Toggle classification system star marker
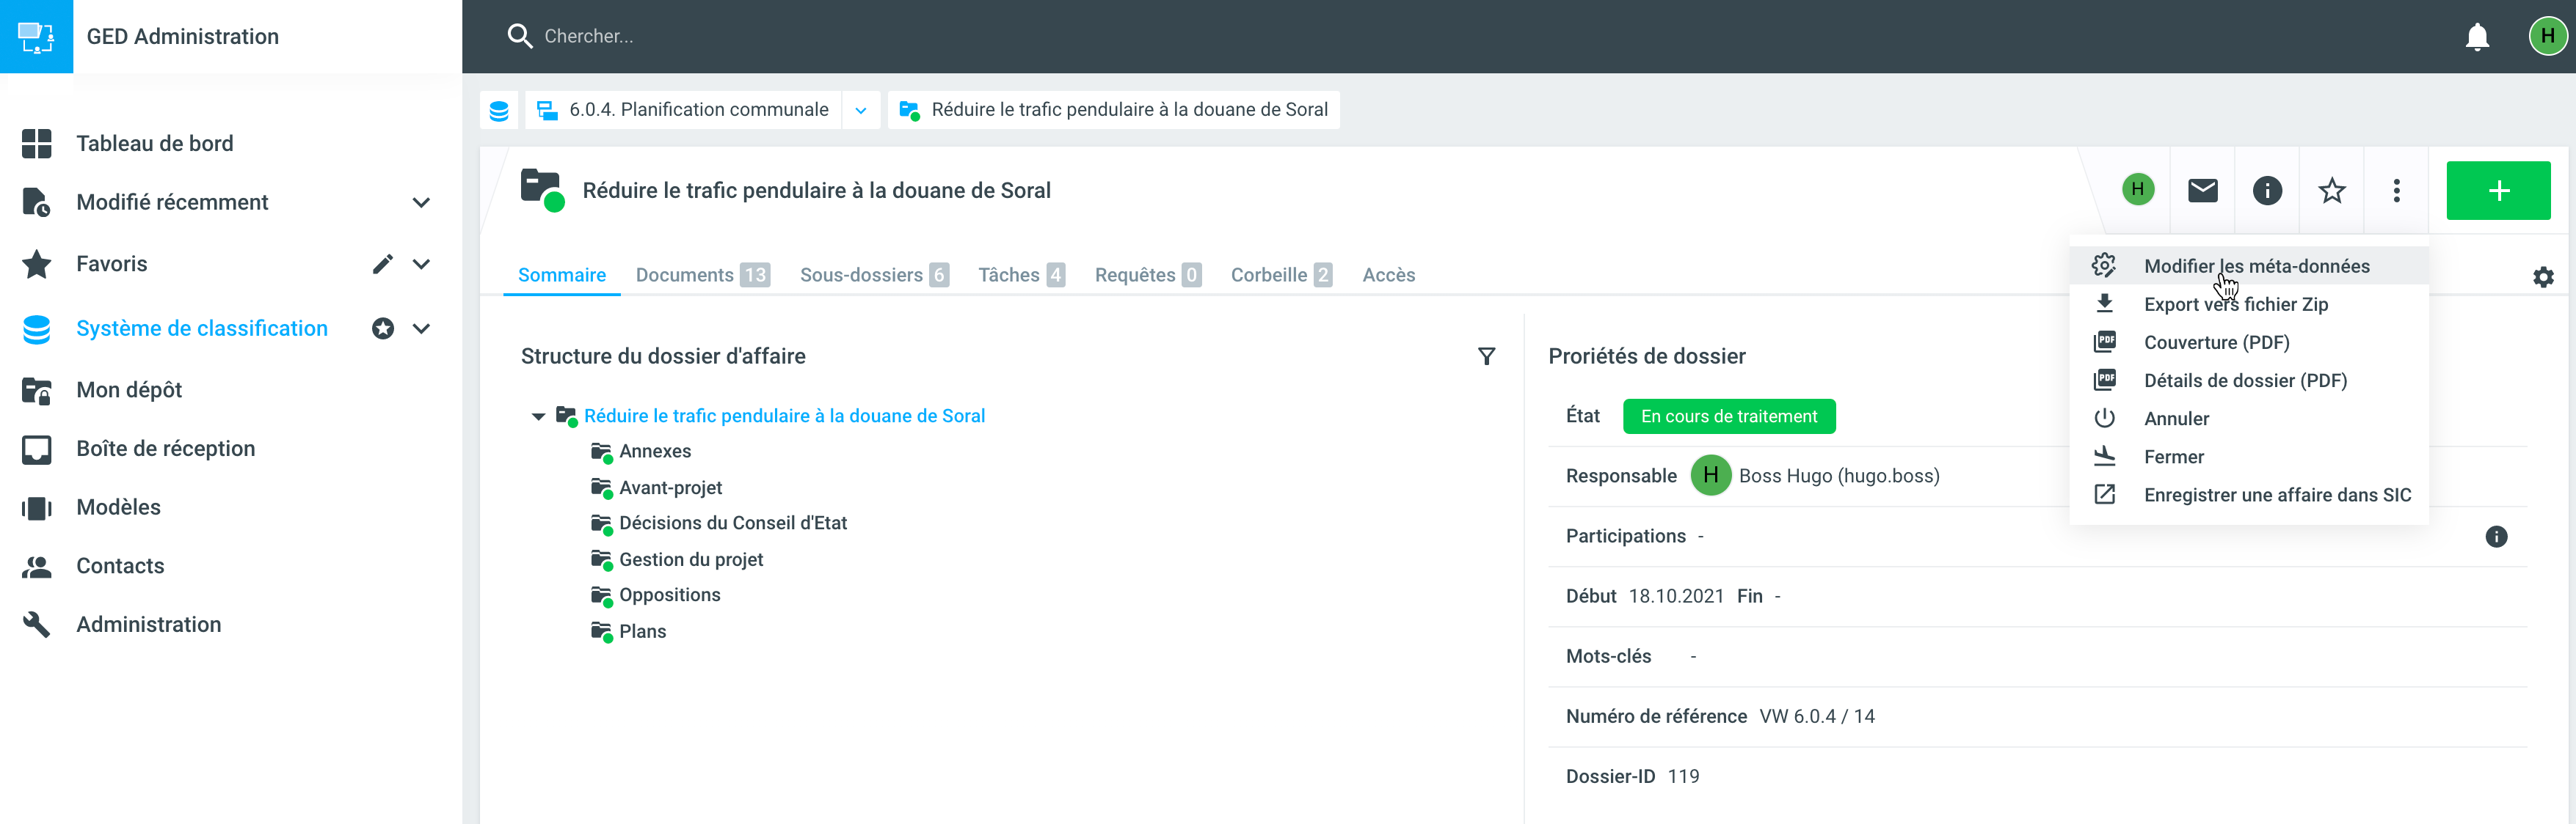This screenshot has height=824, width=2576. click(x=382, y=328)
